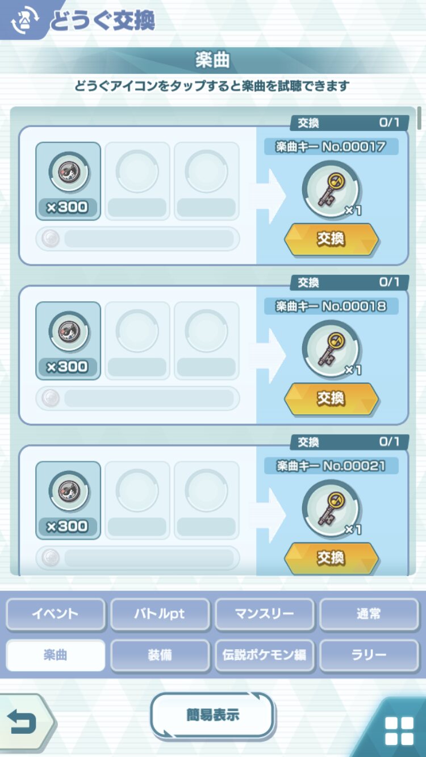Switch to the イベント tab
The height and width of the screenshot is (757, 426).
click(55, 614)
